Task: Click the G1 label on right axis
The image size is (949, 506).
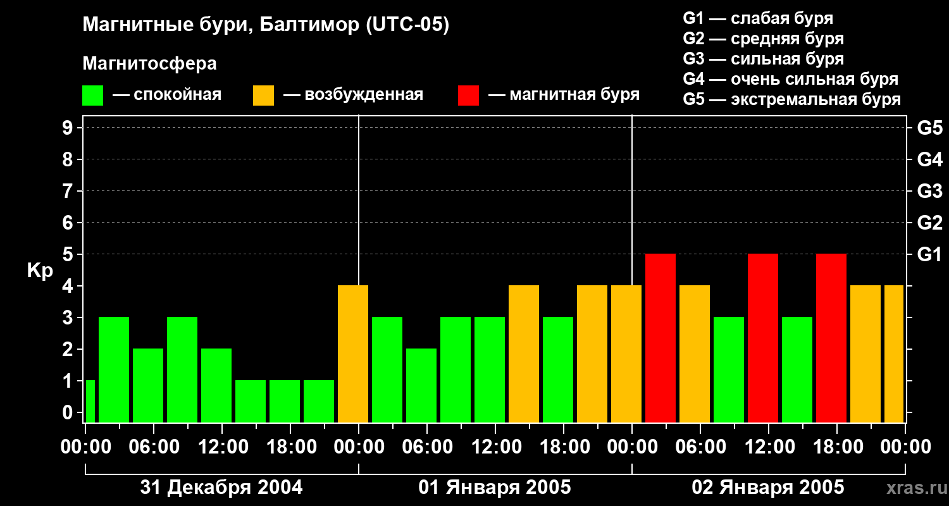Action: coord(929,254)
